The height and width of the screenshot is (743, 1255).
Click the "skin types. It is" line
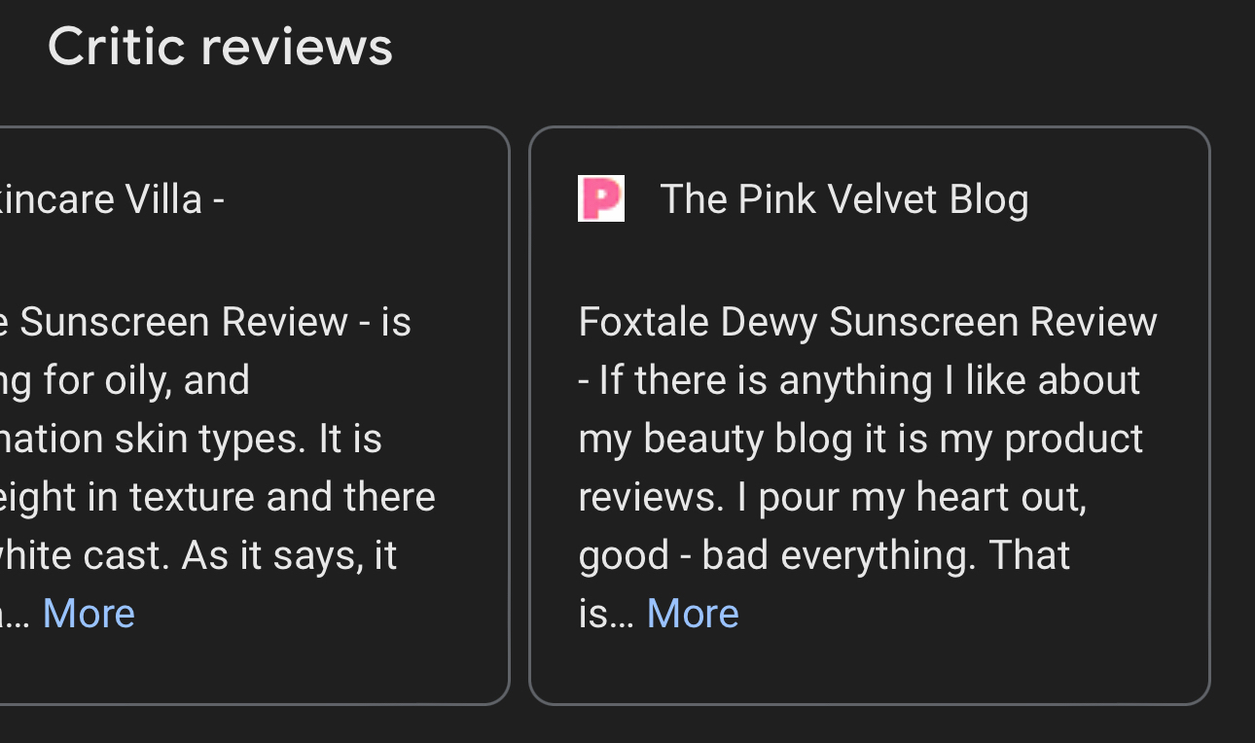tap(195, 439)
